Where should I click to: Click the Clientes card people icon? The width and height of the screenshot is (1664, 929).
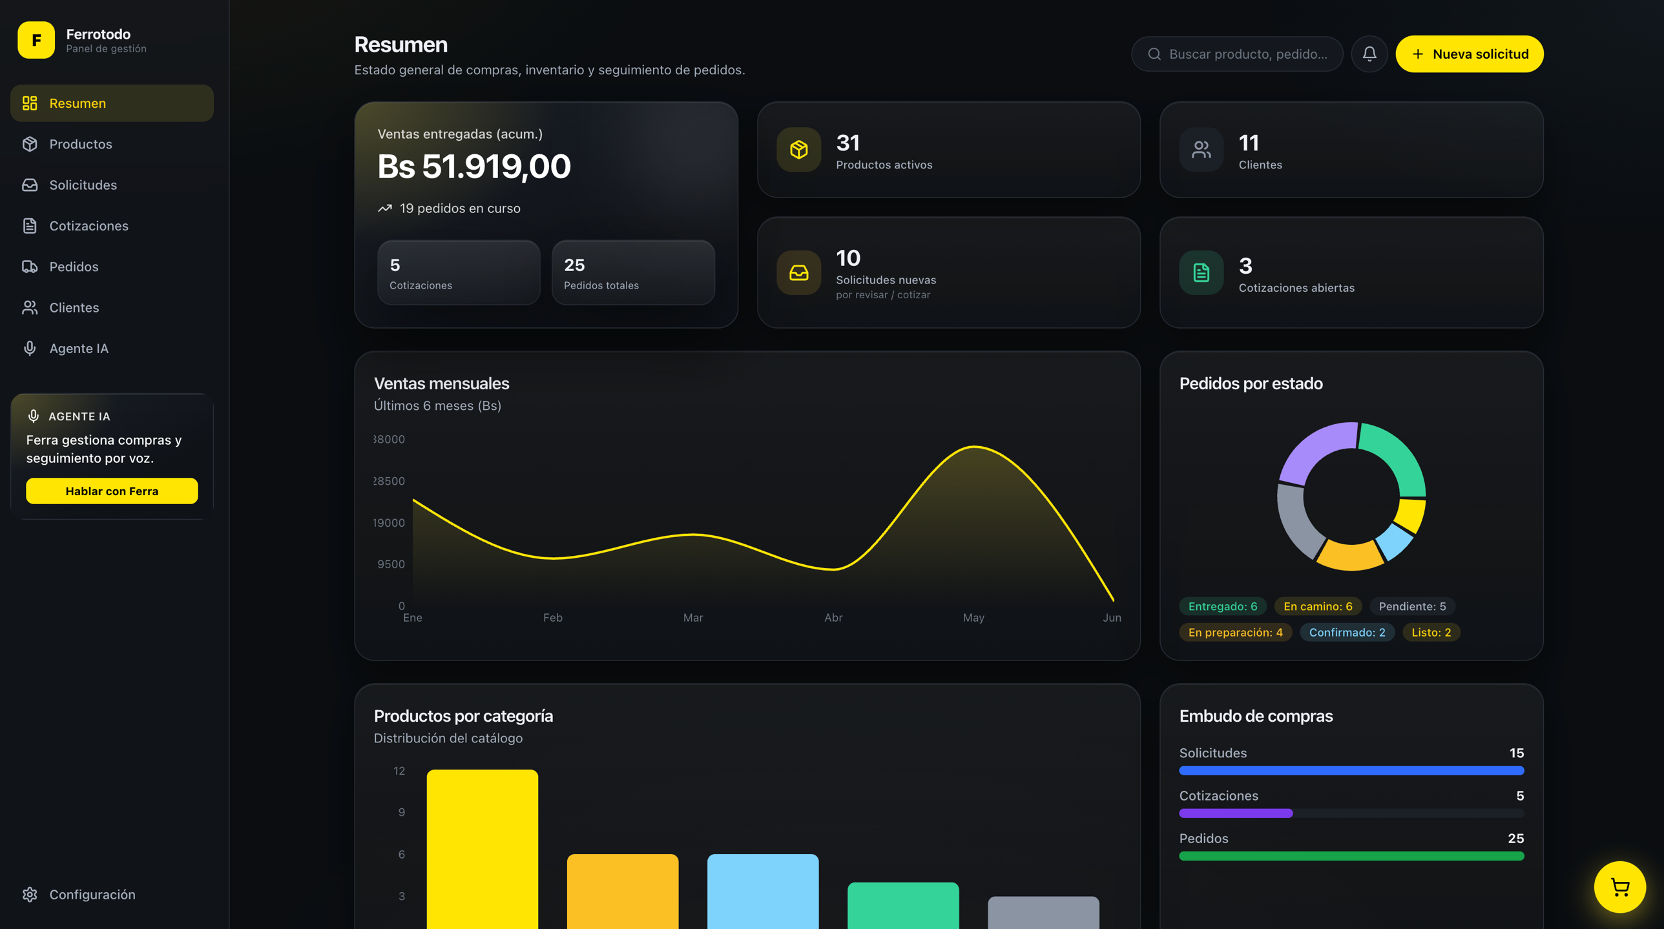point(1201,150)
